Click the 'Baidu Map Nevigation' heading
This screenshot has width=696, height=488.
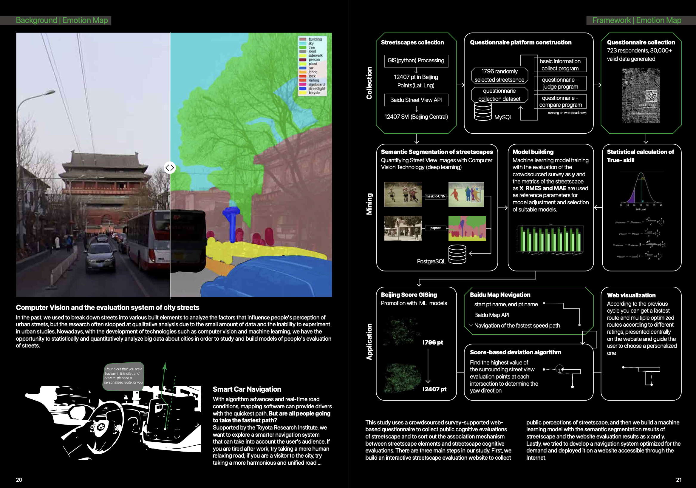pos(500,295)
